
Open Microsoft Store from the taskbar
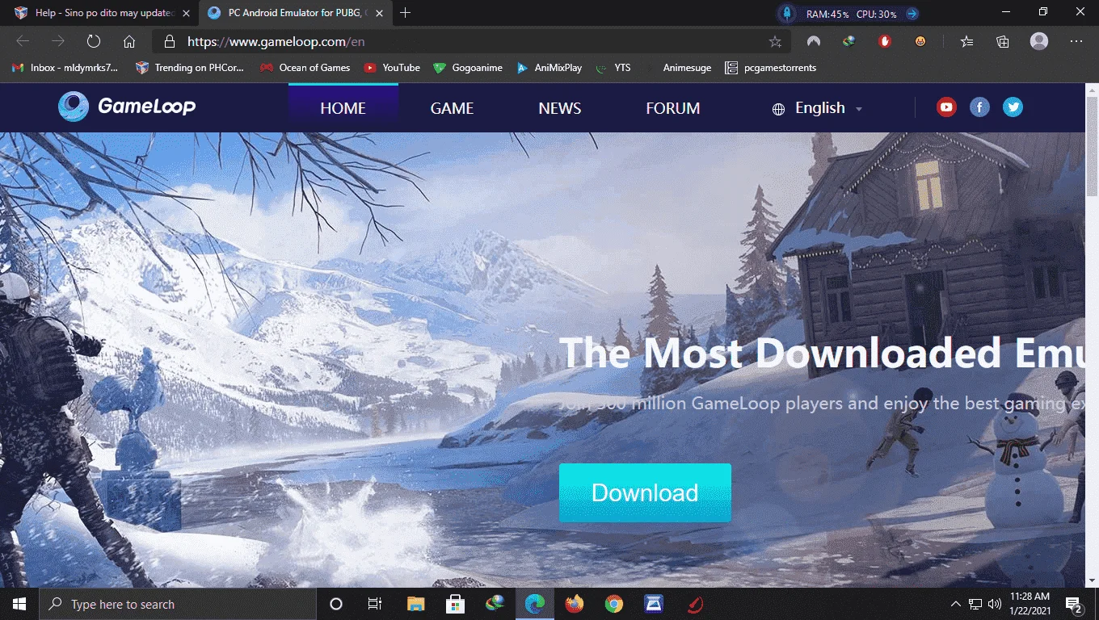click(455, 604)
